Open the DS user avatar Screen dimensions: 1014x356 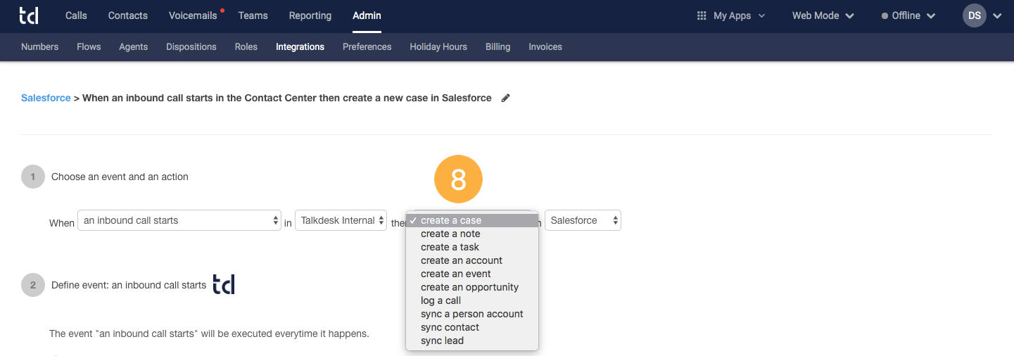coord(975,15)
